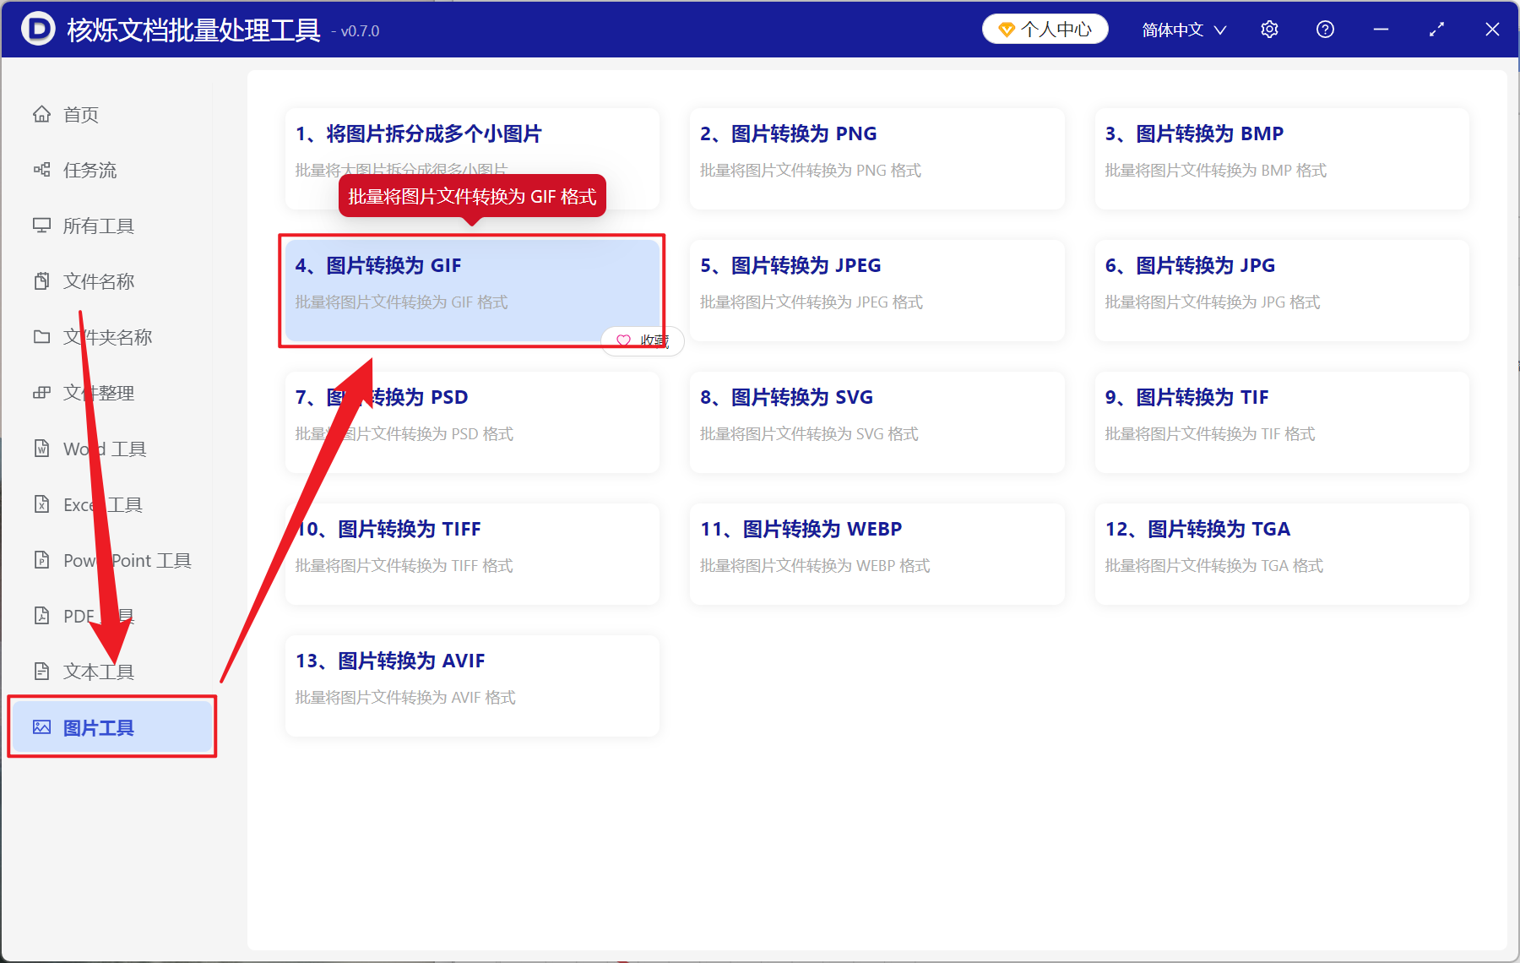Open 图片转换为 TGA tool card

coord(1282,553)
